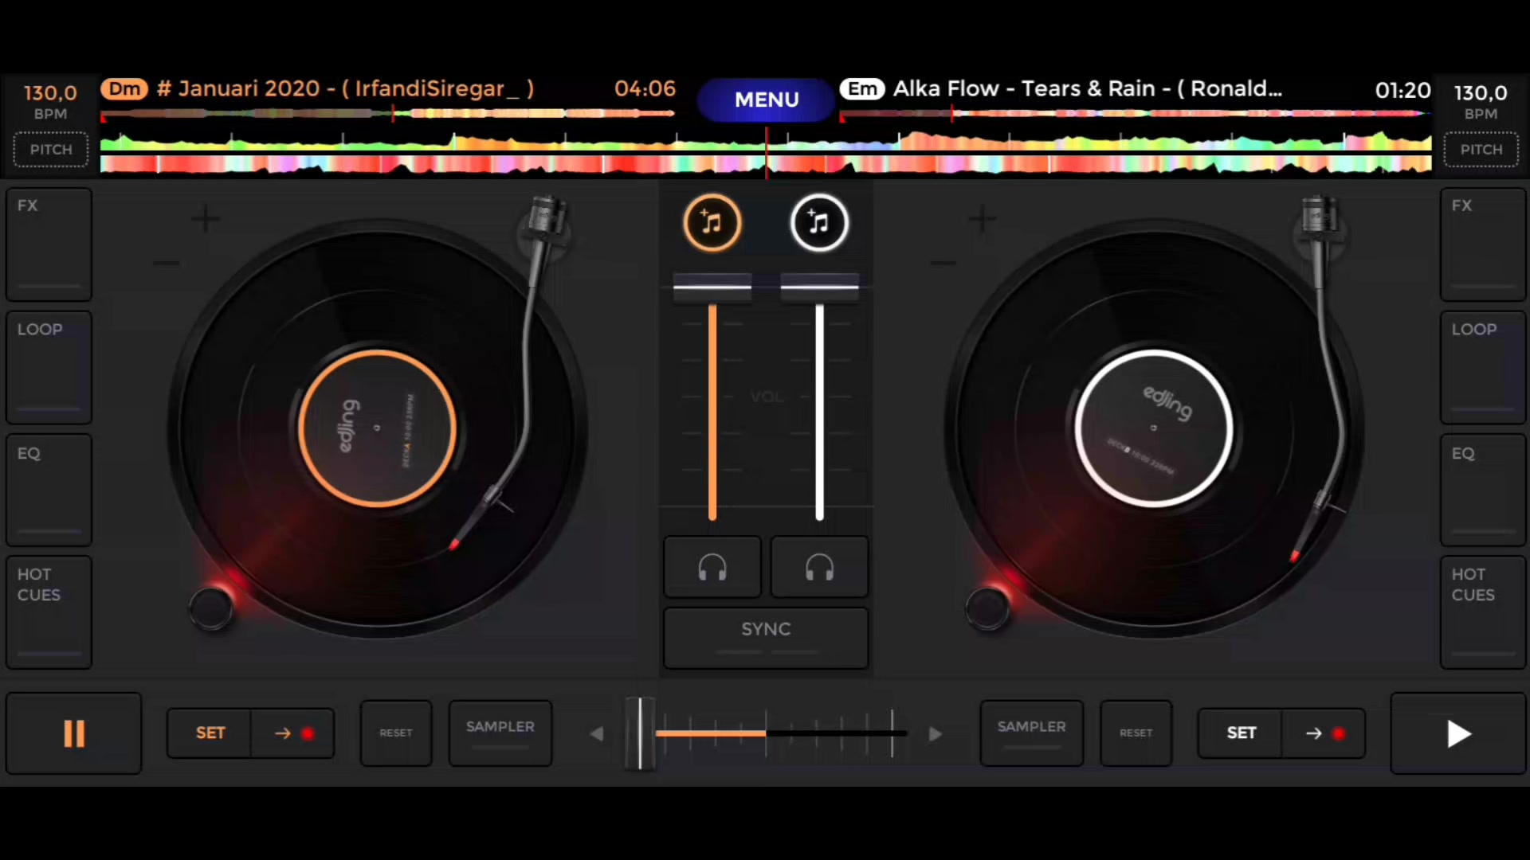The width and height of the screenshot is (1530, 860).
Task: Click the white right volume fader
Action: [x=819, y=287]
